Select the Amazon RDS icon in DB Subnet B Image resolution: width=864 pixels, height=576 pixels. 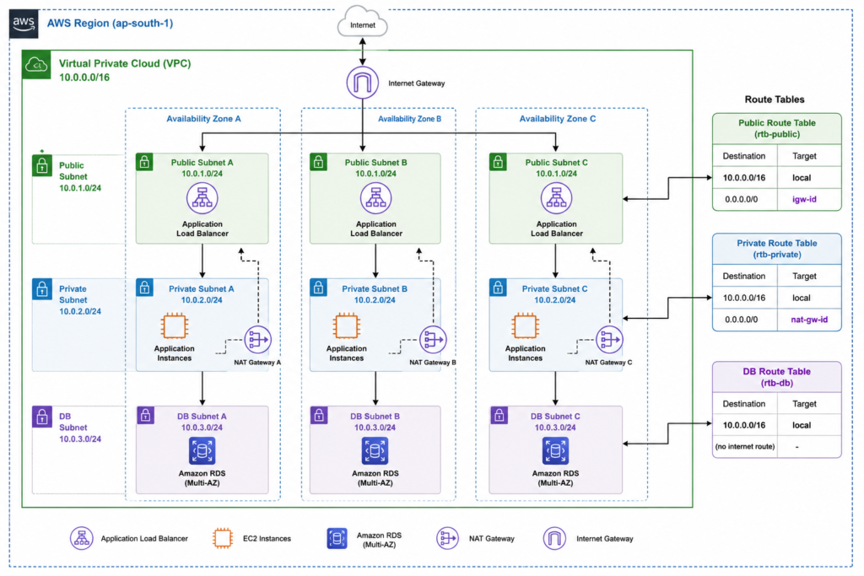point(375,450)
